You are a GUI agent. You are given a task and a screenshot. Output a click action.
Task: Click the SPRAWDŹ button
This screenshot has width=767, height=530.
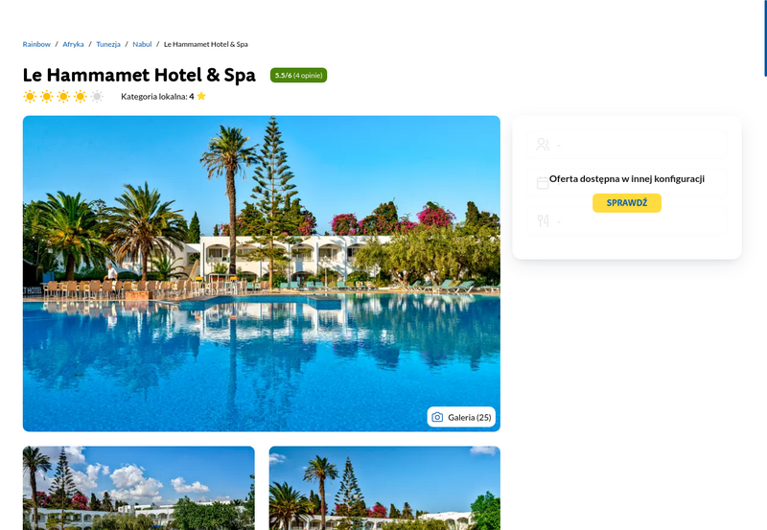[627, 203]
